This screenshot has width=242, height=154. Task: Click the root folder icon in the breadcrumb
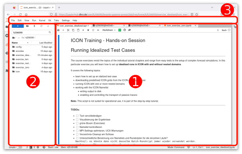(x=13, y=38)
